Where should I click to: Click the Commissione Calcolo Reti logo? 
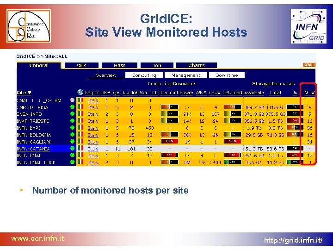(29, 26)
